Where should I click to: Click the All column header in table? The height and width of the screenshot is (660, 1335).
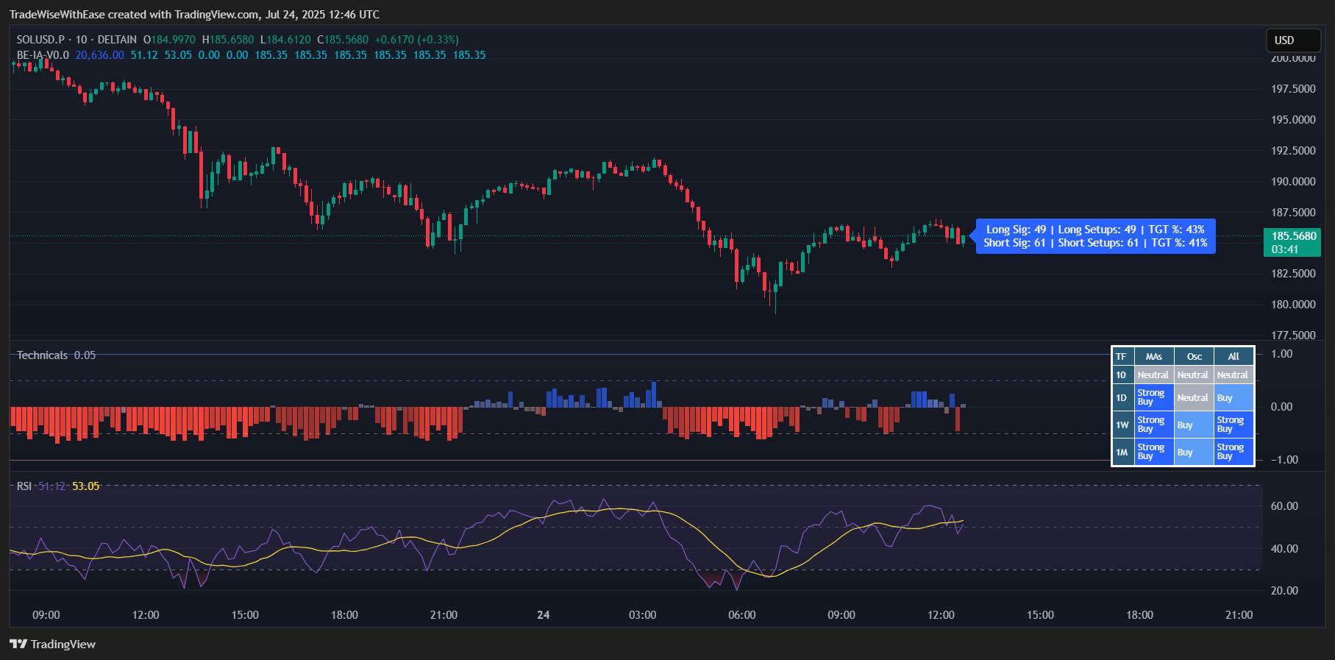point(1233,357)
